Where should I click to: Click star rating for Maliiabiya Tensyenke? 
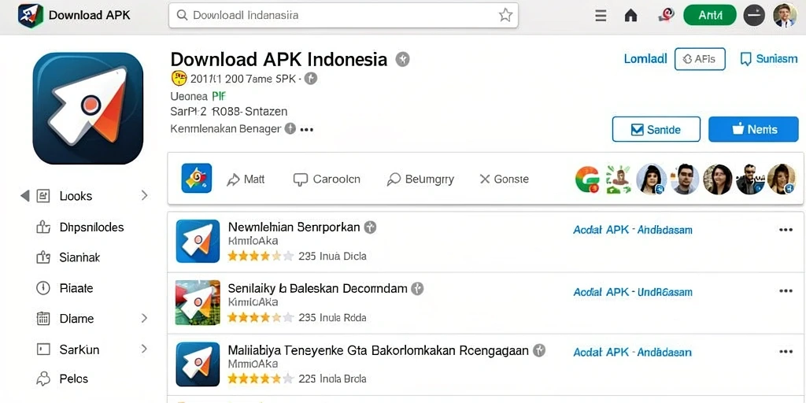(261, 379)
